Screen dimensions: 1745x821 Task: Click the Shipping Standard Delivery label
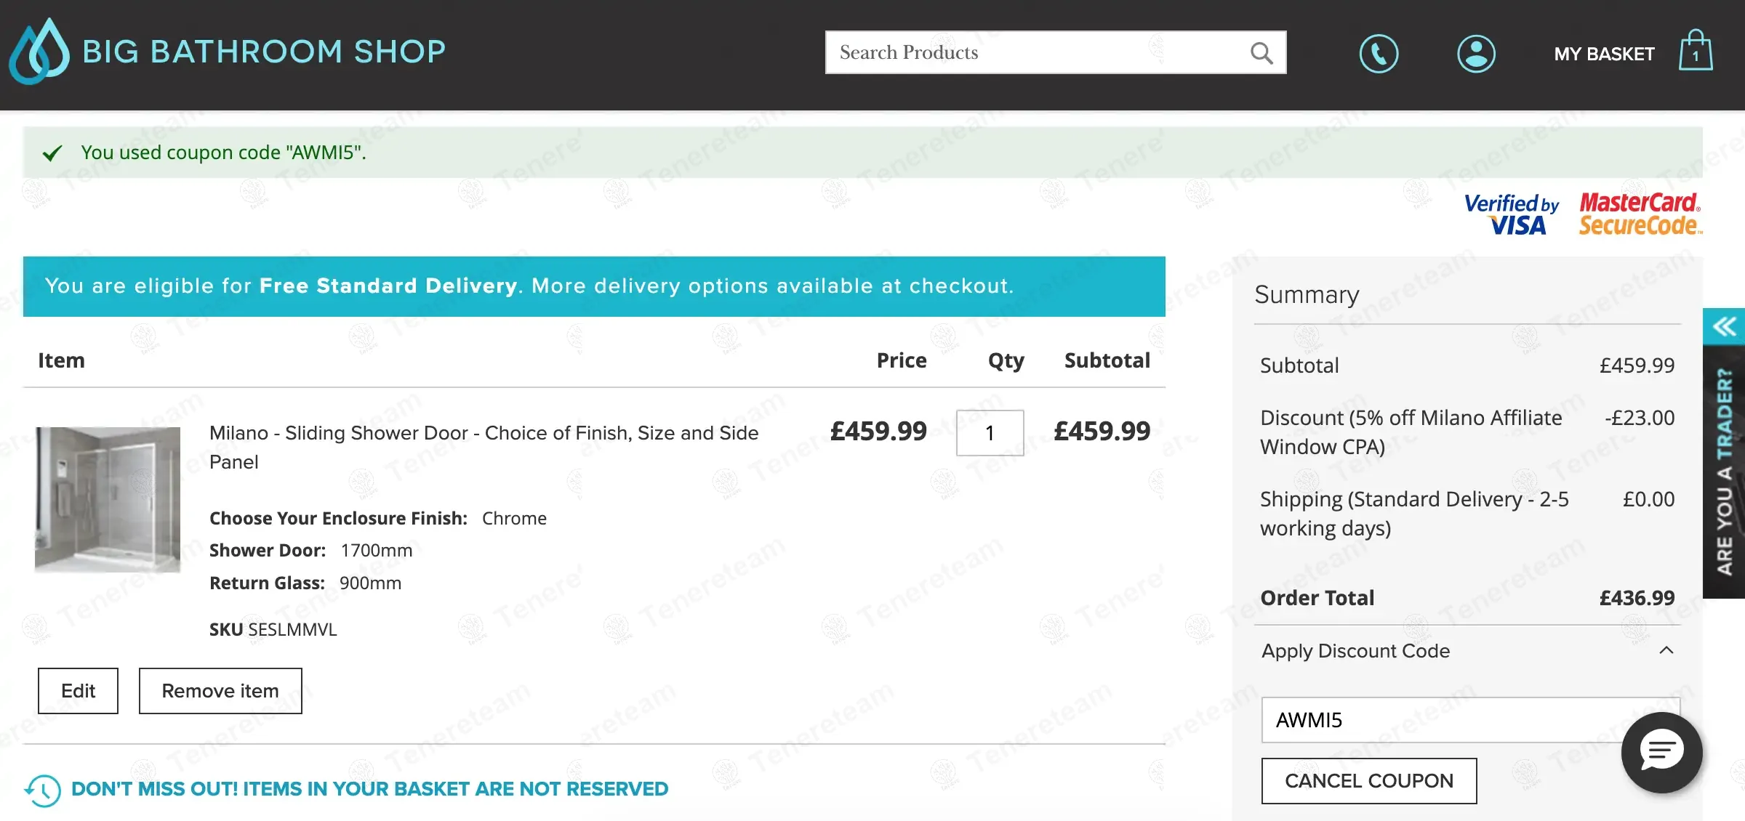click(x=1414, y=514)
